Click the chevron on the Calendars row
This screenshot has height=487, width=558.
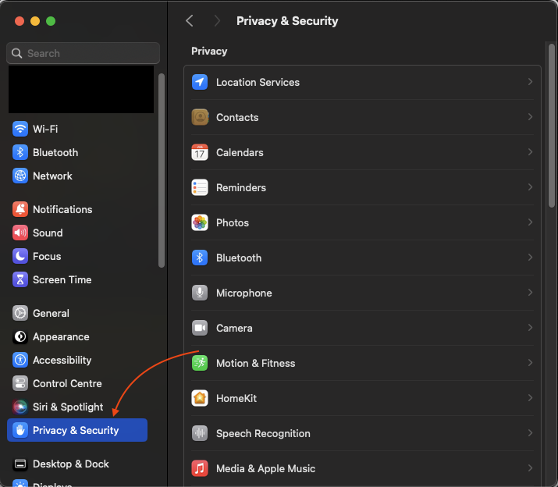point(530,152)
